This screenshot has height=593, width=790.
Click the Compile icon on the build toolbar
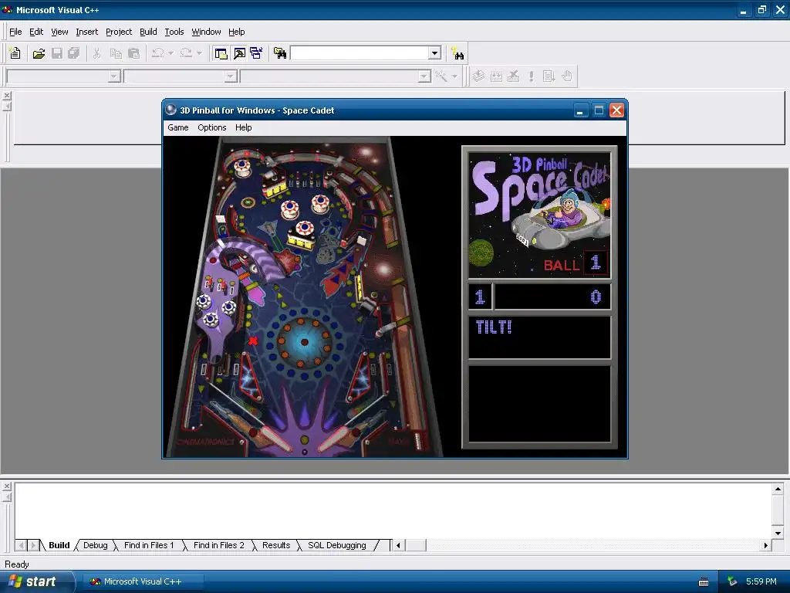coord(478,76)
